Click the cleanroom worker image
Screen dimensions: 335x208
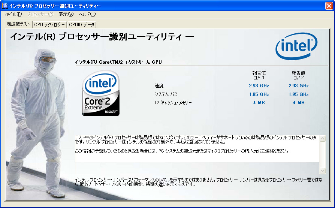tap(37, 123)
